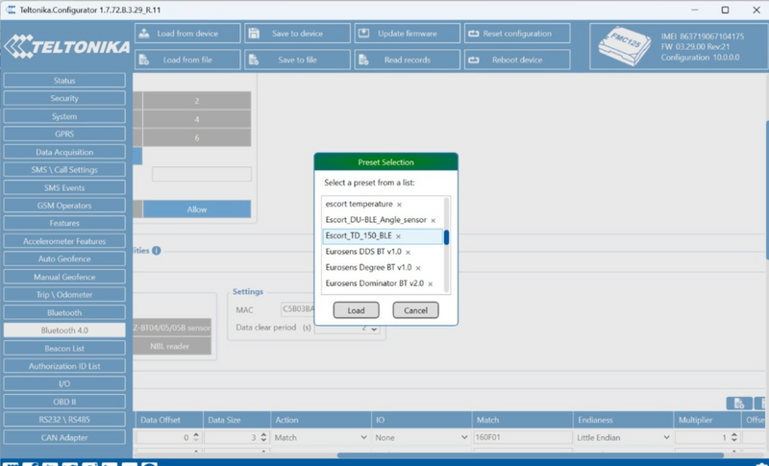Image resolution: width=769 pixels, height=466 pixels.
Task: Click the Multiplier stepper arrows
Action: click(734, 437)
